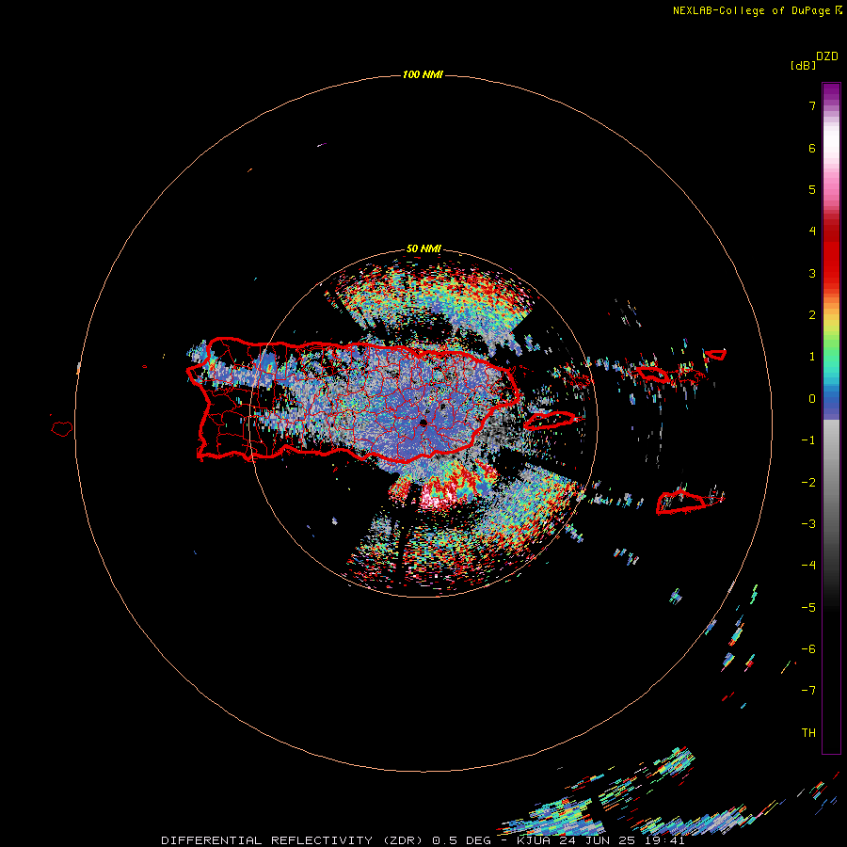
Task: Click the DZD color scale title
Action: tap(827, 56)
